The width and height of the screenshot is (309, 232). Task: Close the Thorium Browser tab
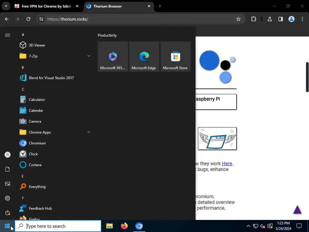tap(149, 6)
